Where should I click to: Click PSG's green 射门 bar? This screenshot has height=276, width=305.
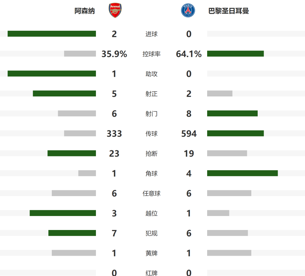(232, 114)
